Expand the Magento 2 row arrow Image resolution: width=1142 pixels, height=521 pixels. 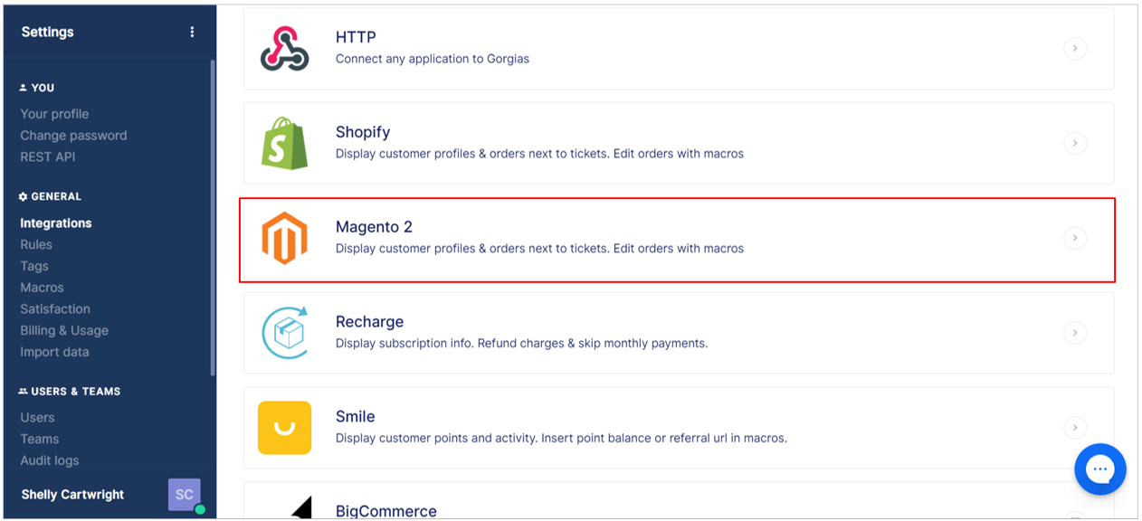tap(1075, 238)
